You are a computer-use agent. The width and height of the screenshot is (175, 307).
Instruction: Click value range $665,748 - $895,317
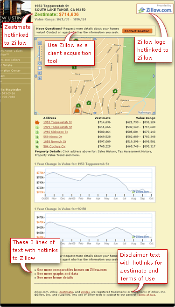coord(140,146)
